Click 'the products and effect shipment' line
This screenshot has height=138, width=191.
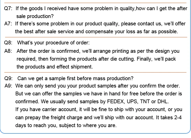pyautogui.click(x=54, y=67)
